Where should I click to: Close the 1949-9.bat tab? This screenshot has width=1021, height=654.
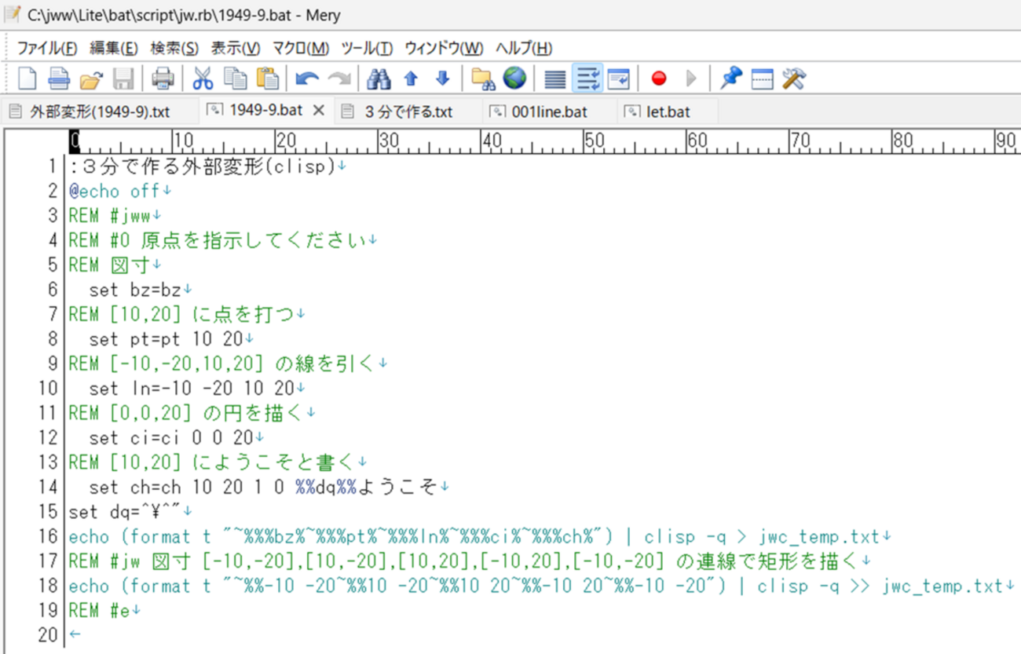pyautogui.click(x=318, y=111)
